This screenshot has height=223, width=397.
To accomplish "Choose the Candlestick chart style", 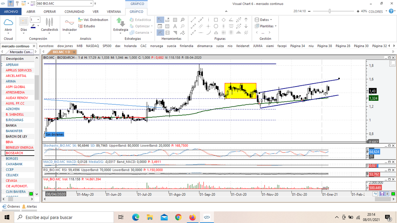I will [x=49, y=25].
